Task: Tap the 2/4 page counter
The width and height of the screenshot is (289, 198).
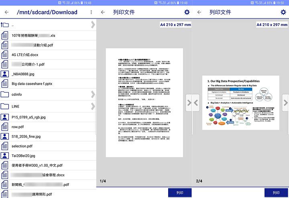Action: (x=199, y=181)
